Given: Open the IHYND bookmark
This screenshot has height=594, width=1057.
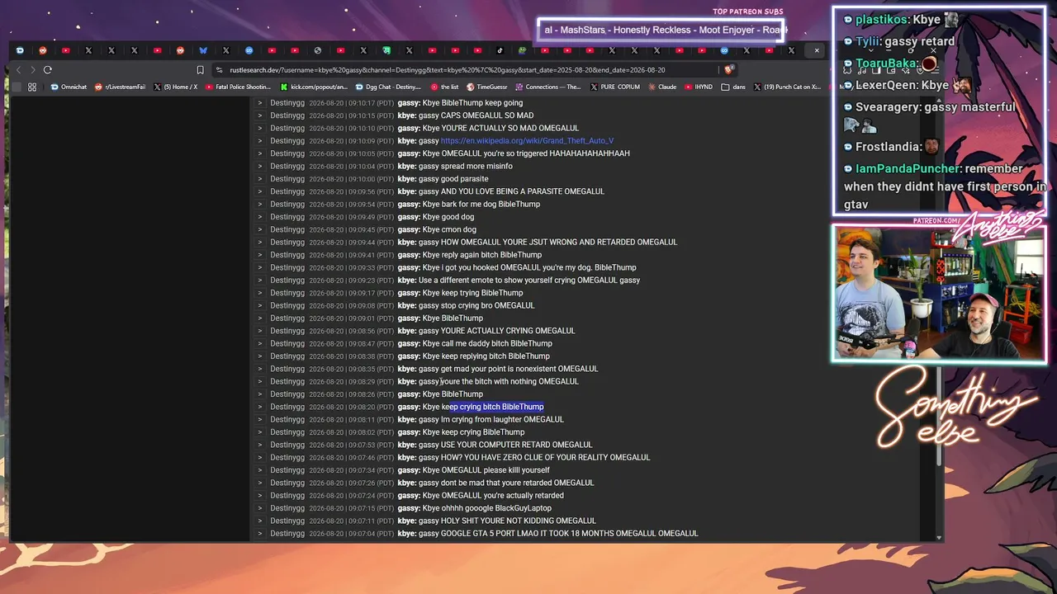Looking at the screenshot, I should click(x=699, y=87).
